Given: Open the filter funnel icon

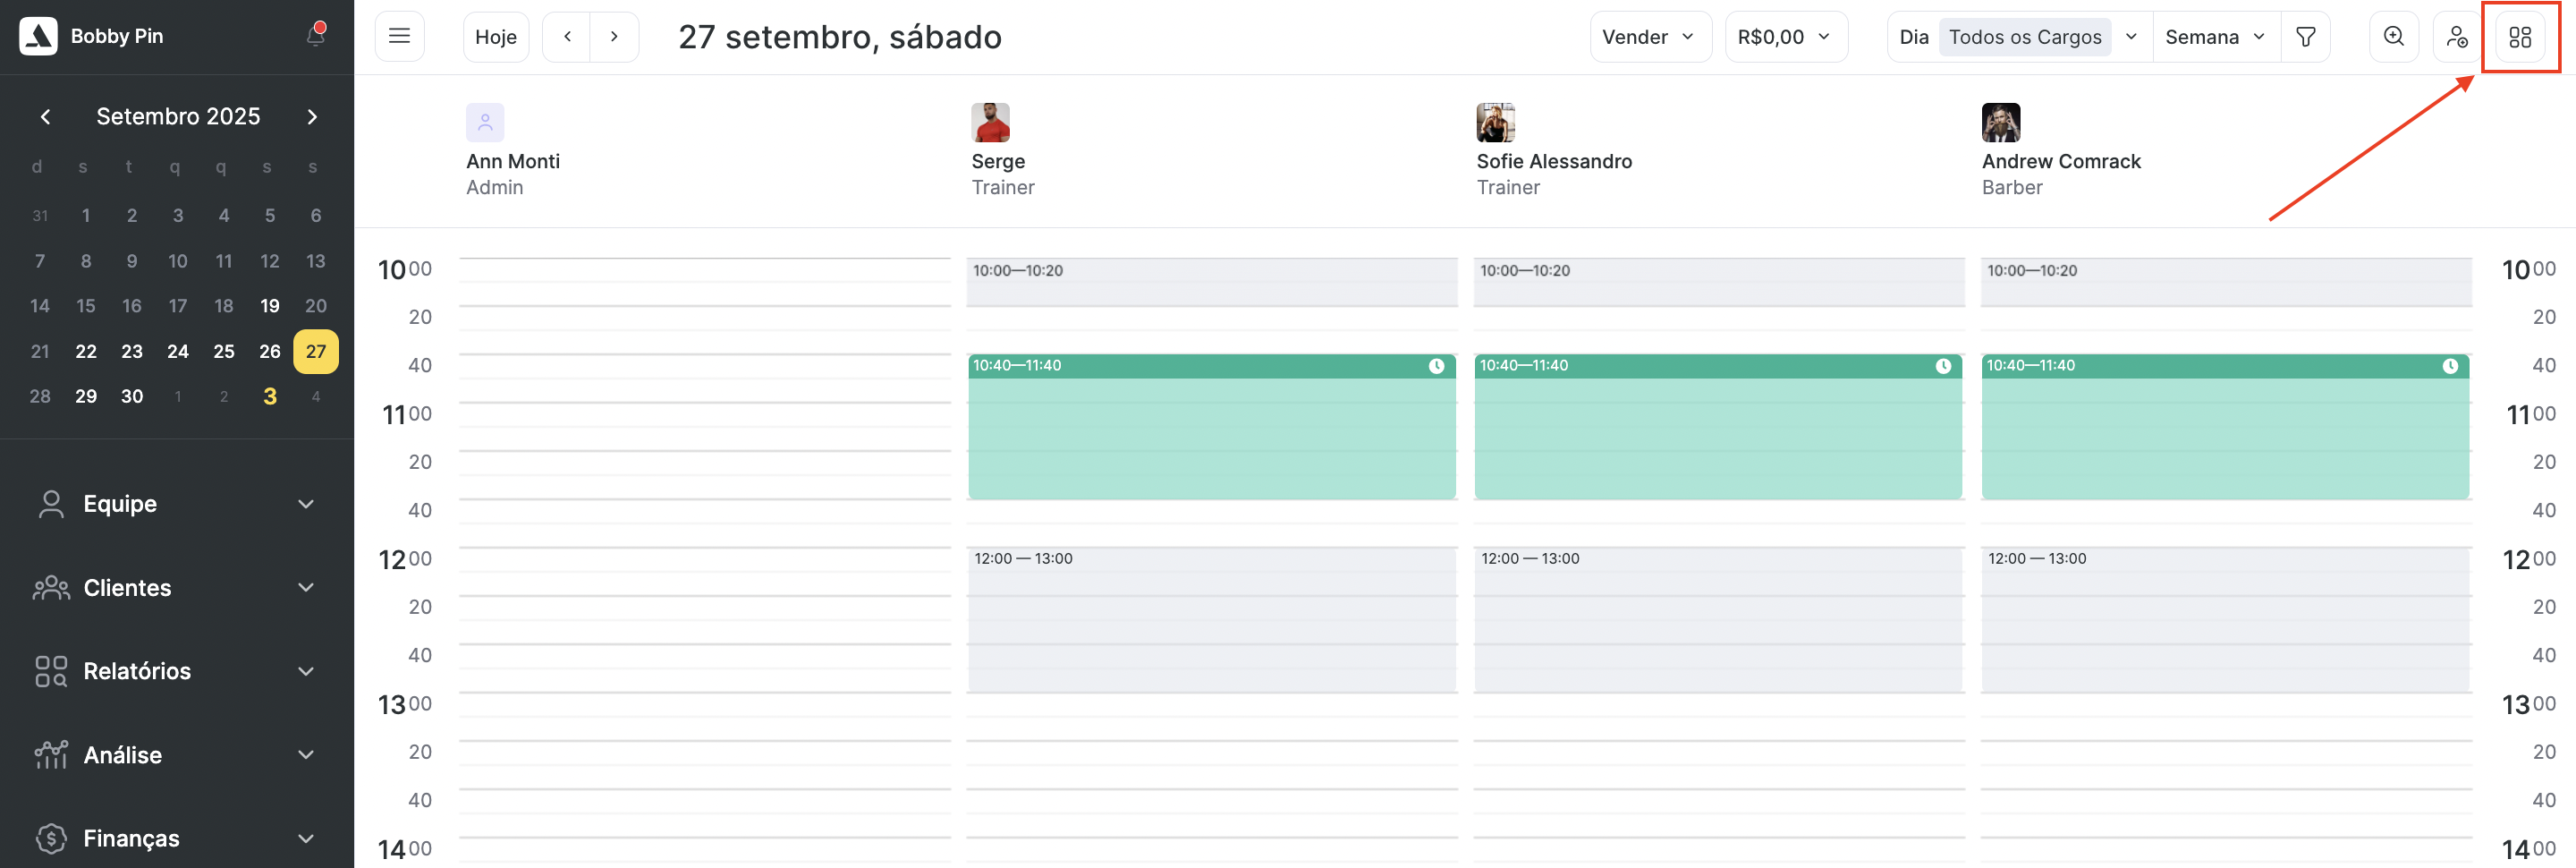Looking at the screenshot, I should pyautogui.click(x=2305, y=37).
